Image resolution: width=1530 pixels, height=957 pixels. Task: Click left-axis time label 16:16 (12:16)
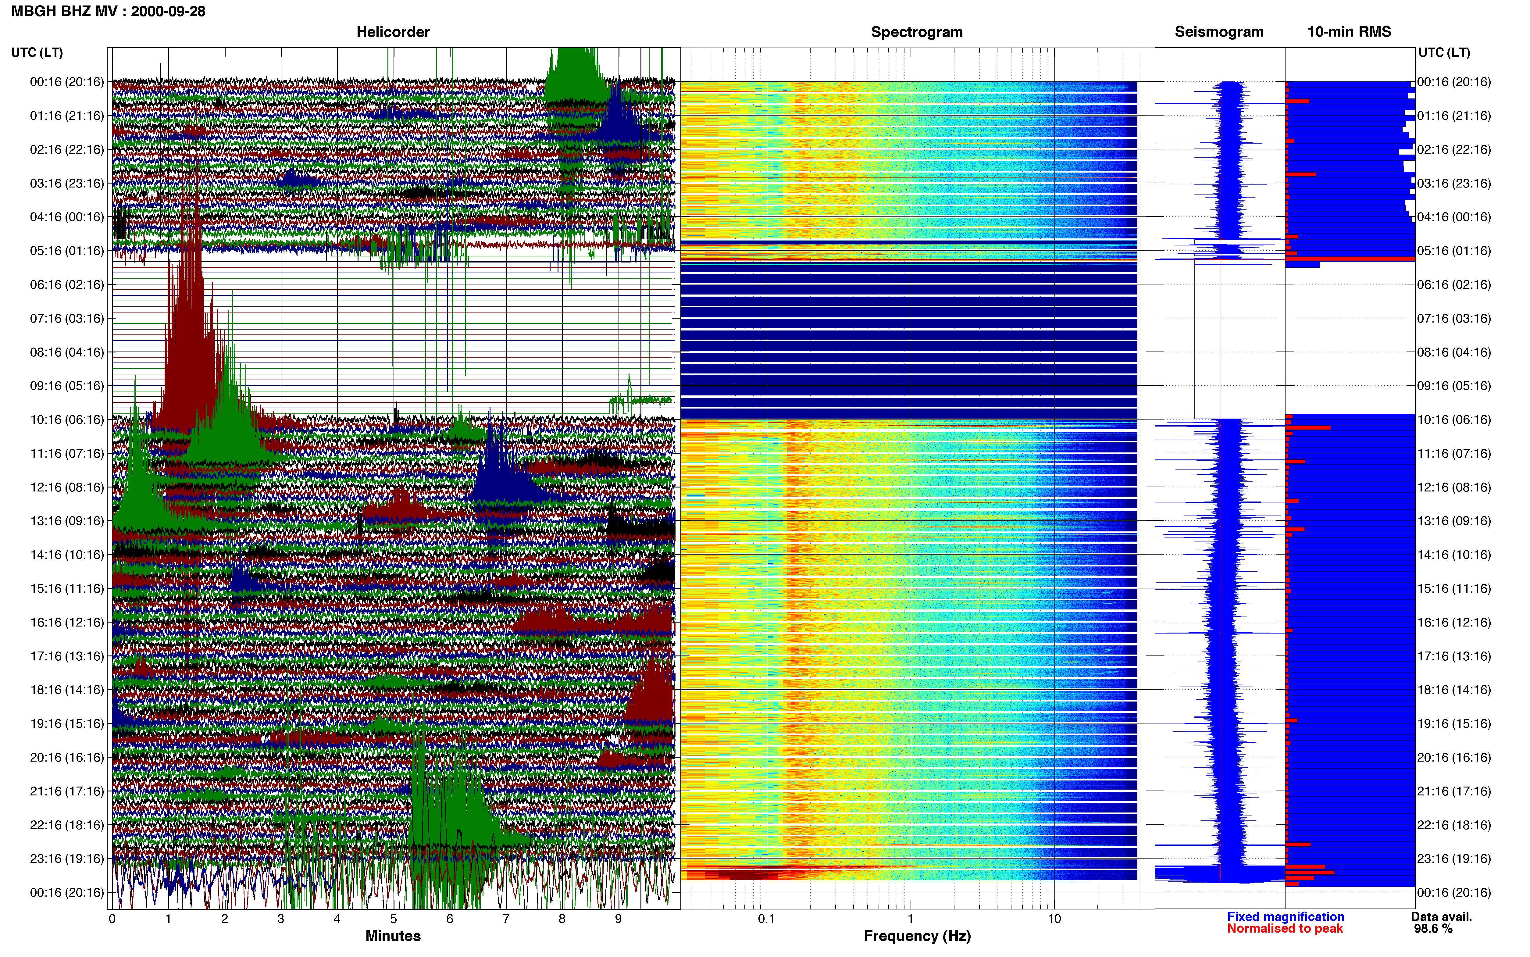click(67, 622)
